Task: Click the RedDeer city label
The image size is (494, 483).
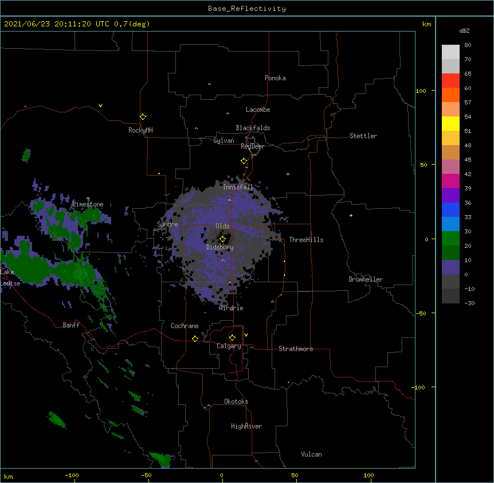Action: coord(252,146)
